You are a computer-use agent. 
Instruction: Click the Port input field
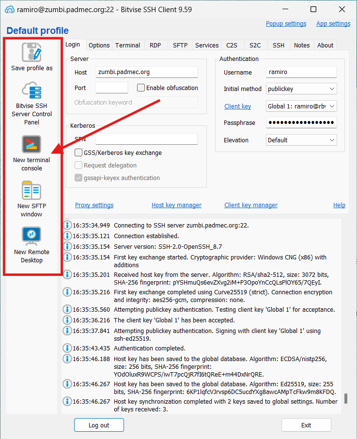tap(112, 88)
